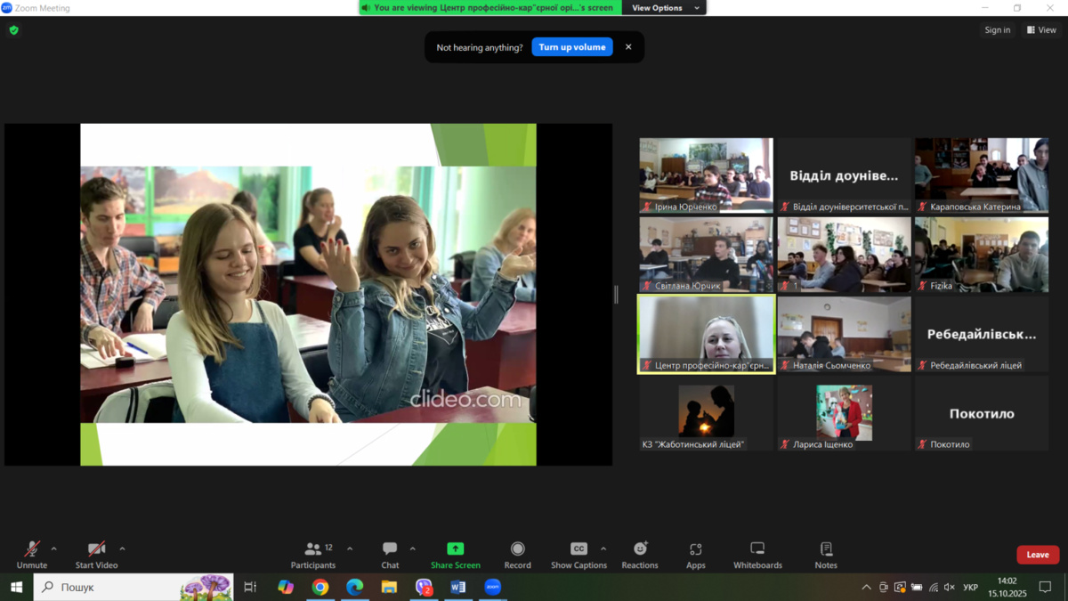Open the View layout menu
This screenshot has width=1068, height=601.
click(1041, 30)
